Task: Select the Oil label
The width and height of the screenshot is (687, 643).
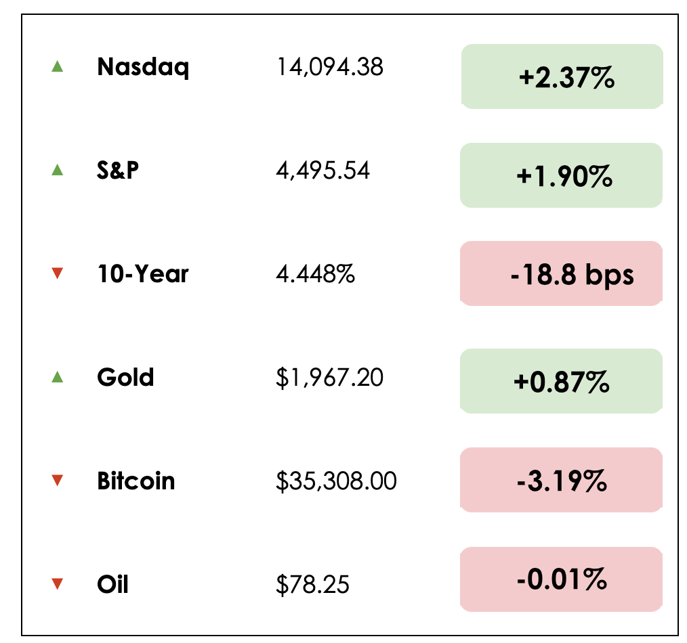Action: click(112, 583)
